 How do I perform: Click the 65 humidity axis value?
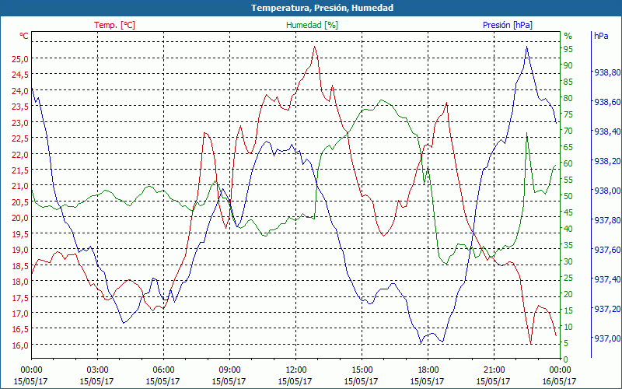(568, 147)
